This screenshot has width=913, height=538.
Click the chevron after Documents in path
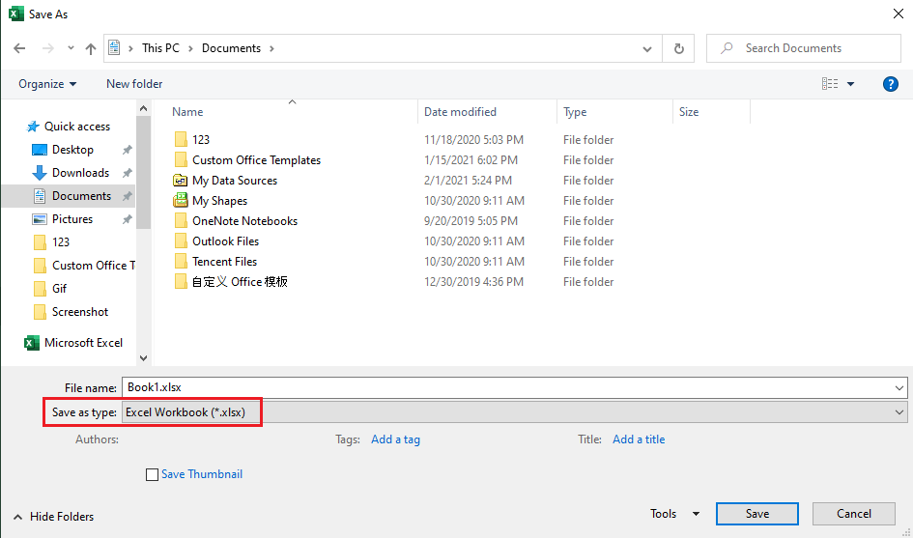tap(271, 48)
